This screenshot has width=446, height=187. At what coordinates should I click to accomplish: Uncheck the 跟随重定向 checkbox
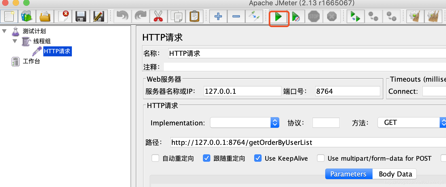pyautogui.click(x=207, y=158)
